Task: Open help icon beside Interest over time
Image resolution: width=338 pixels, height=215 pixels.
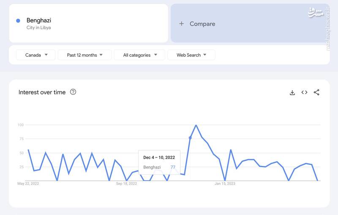Action: point(73,92)
